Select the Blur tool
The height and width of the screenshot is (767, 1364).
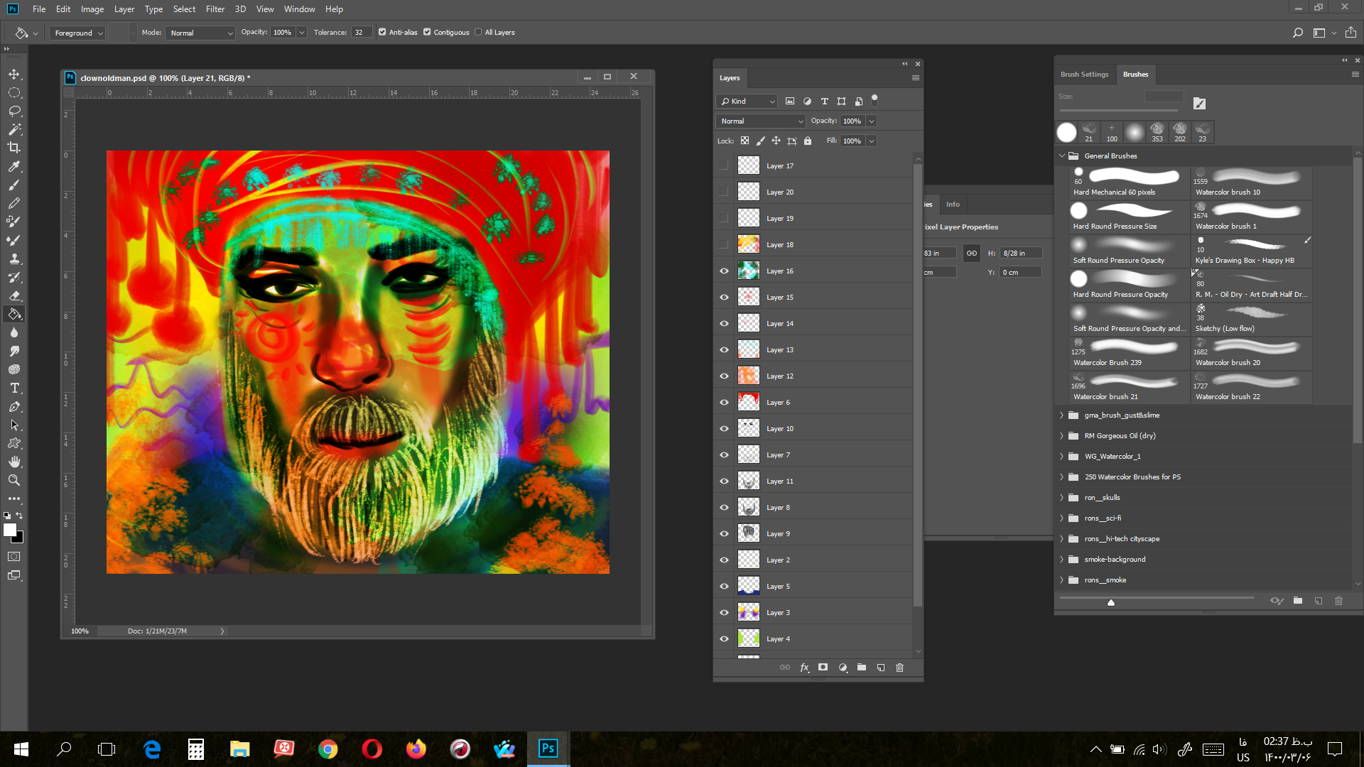pos(14,332)
